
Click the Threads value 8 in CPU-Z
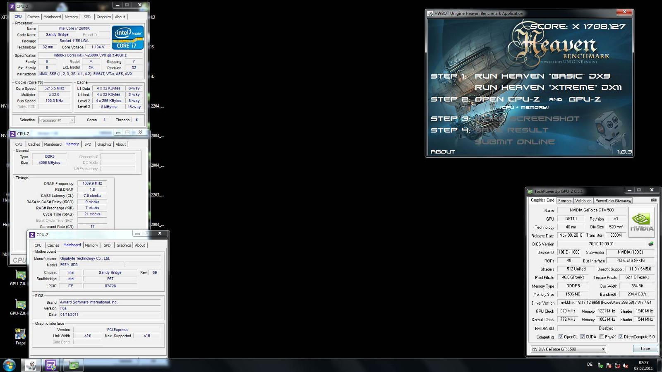coord(136,120)
